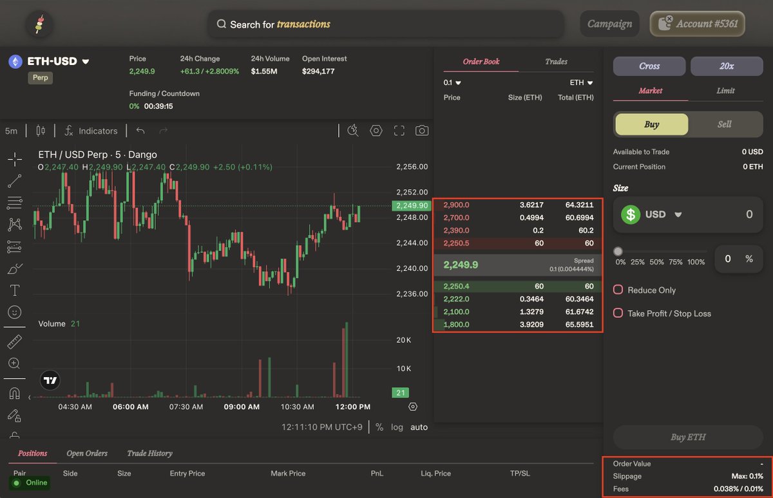The height and width of the screenshot is (498, 773).
Task: Select the Limit order tab
Action: 726,91
